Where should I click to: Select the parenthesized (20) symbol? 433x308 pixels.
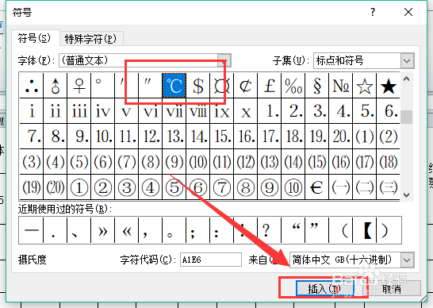click(56, 187)
